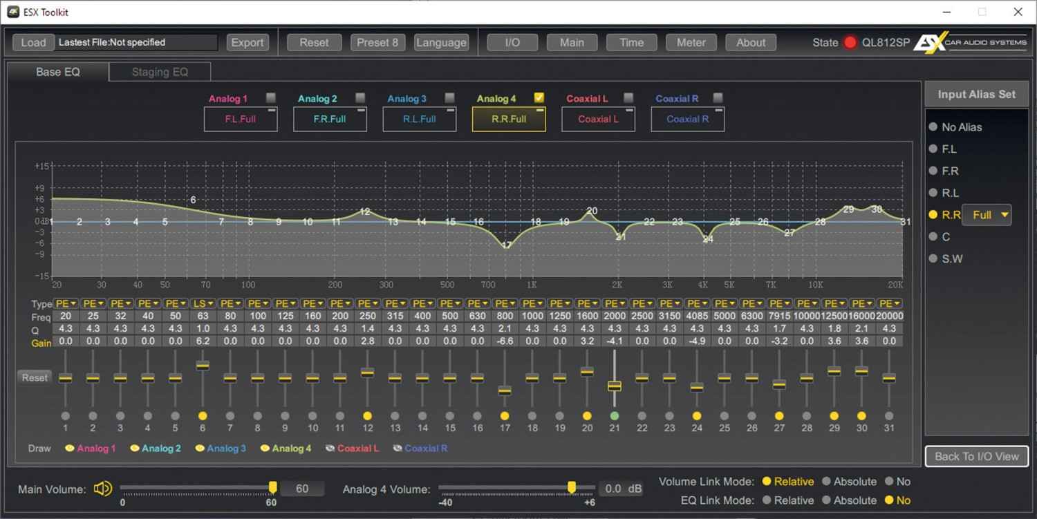The width and height of the screenshot is (1037, 519).
Task: Select the No Alias radio option
Action: (x=933, y=127)
